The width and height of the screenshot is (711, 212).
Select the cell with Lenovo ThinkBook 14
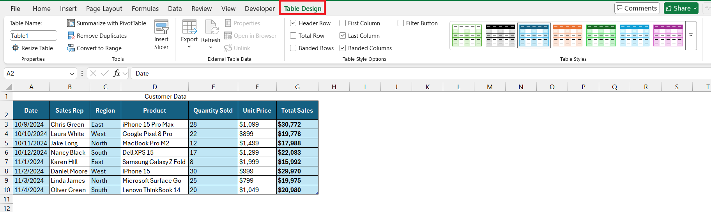click(155, 190)
